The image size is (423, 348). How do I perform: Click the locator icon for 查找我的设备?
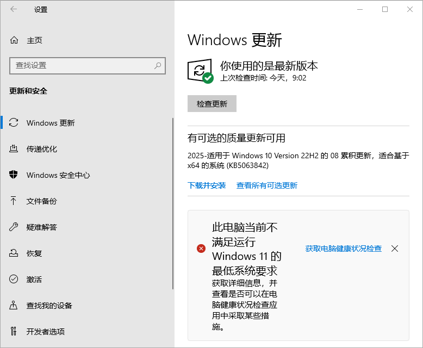click(13, 305)
